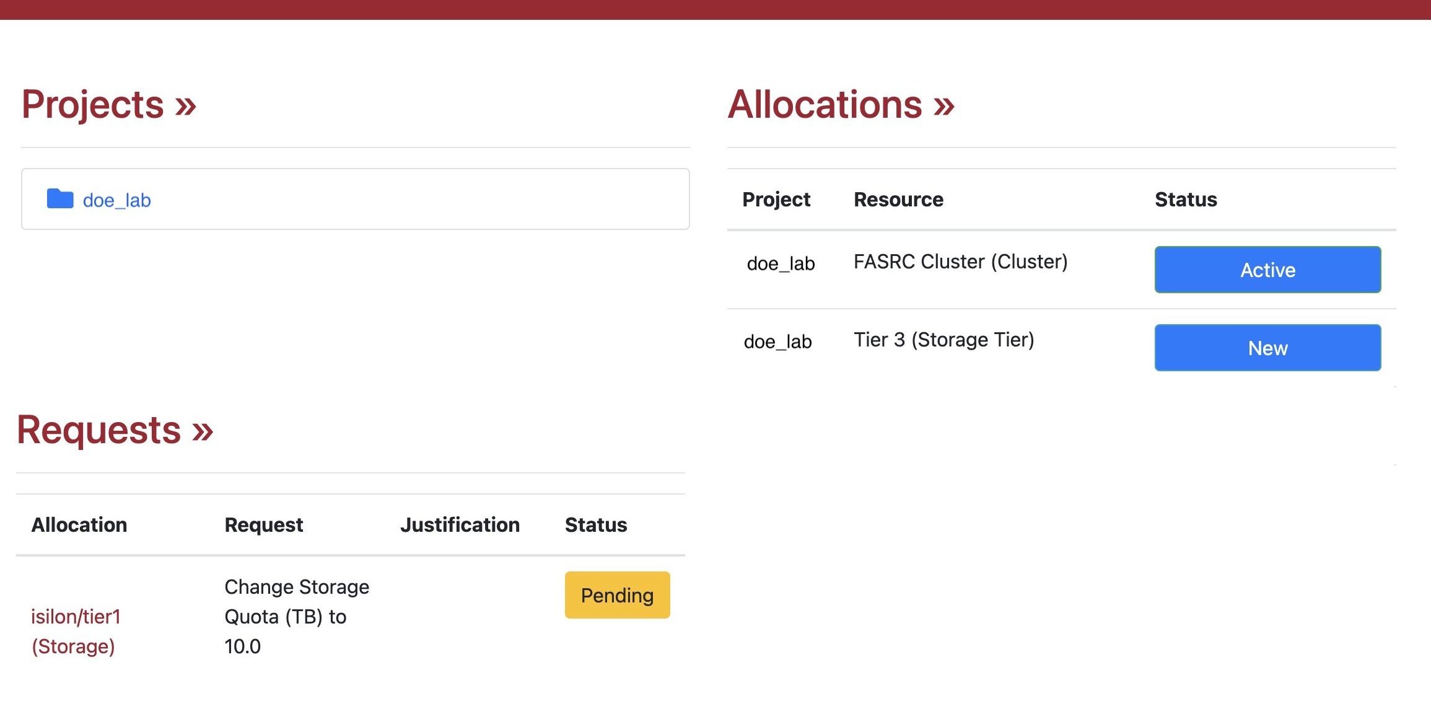Click the Status column header in Requests
Screen dimensions: 1431x701
595,525
